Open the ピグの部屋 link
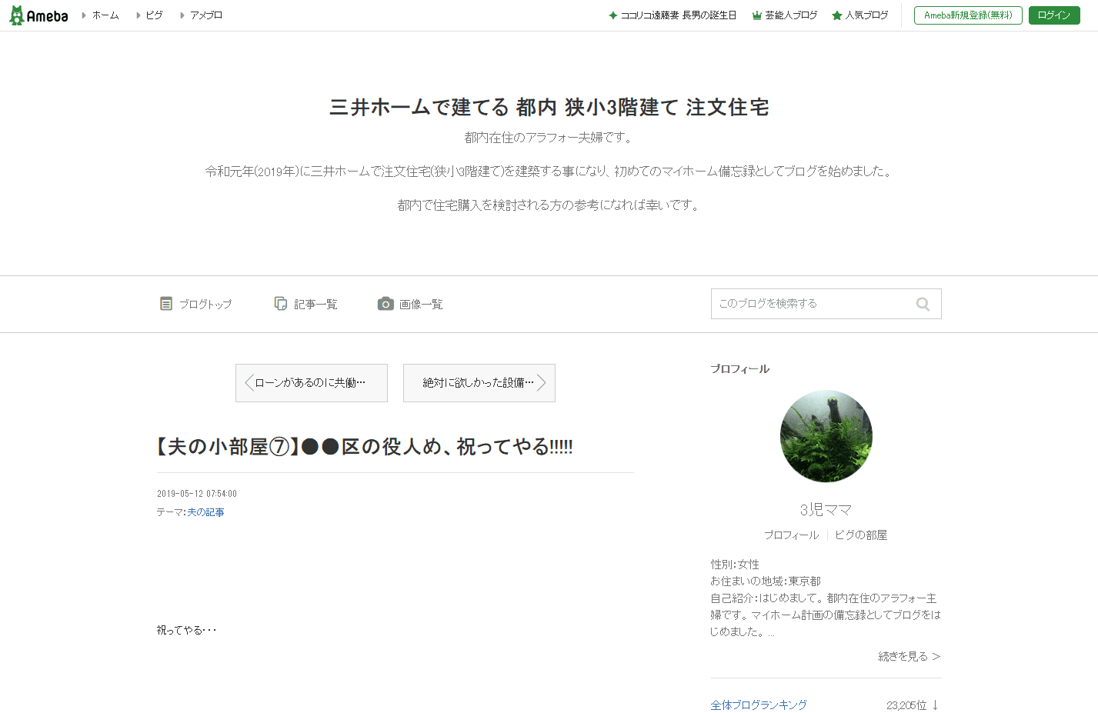The height and width of the screenshot is (713, 1098). tap(861, 535)
